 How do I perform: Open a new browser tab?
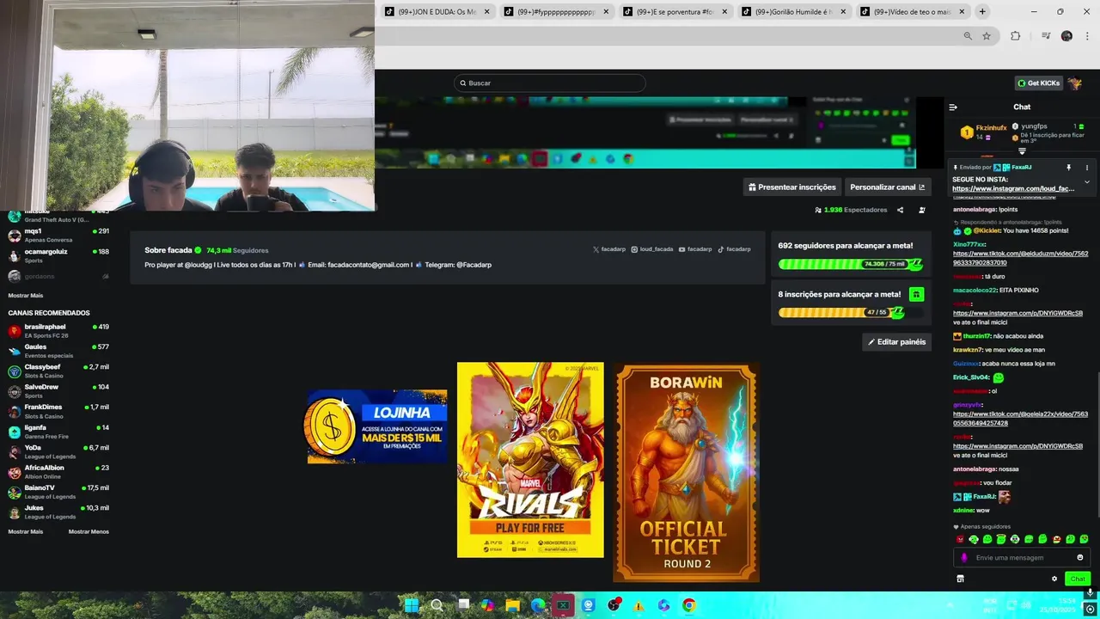coord(982,11)
